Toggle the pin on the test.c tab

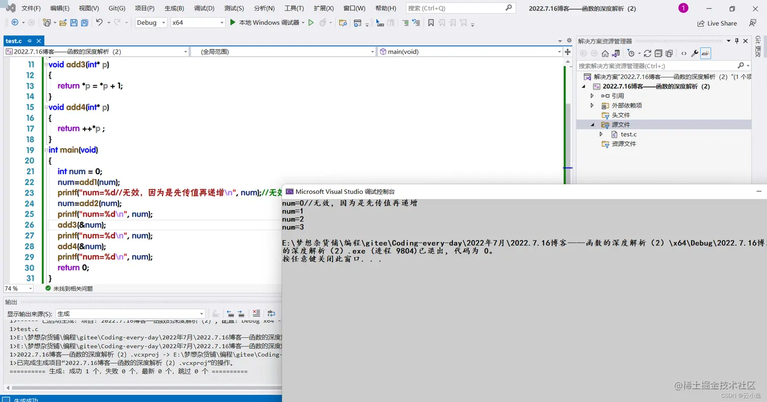pyautogui.click(x=29, y=41)
